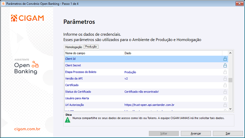Click the lock icon in Certificado row
245x138 pixels.
pos(225,85)
